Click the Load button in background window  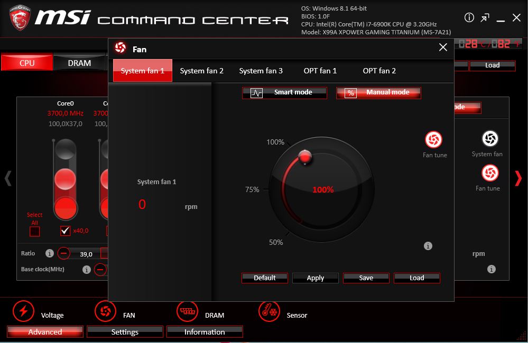coord(492,65)
